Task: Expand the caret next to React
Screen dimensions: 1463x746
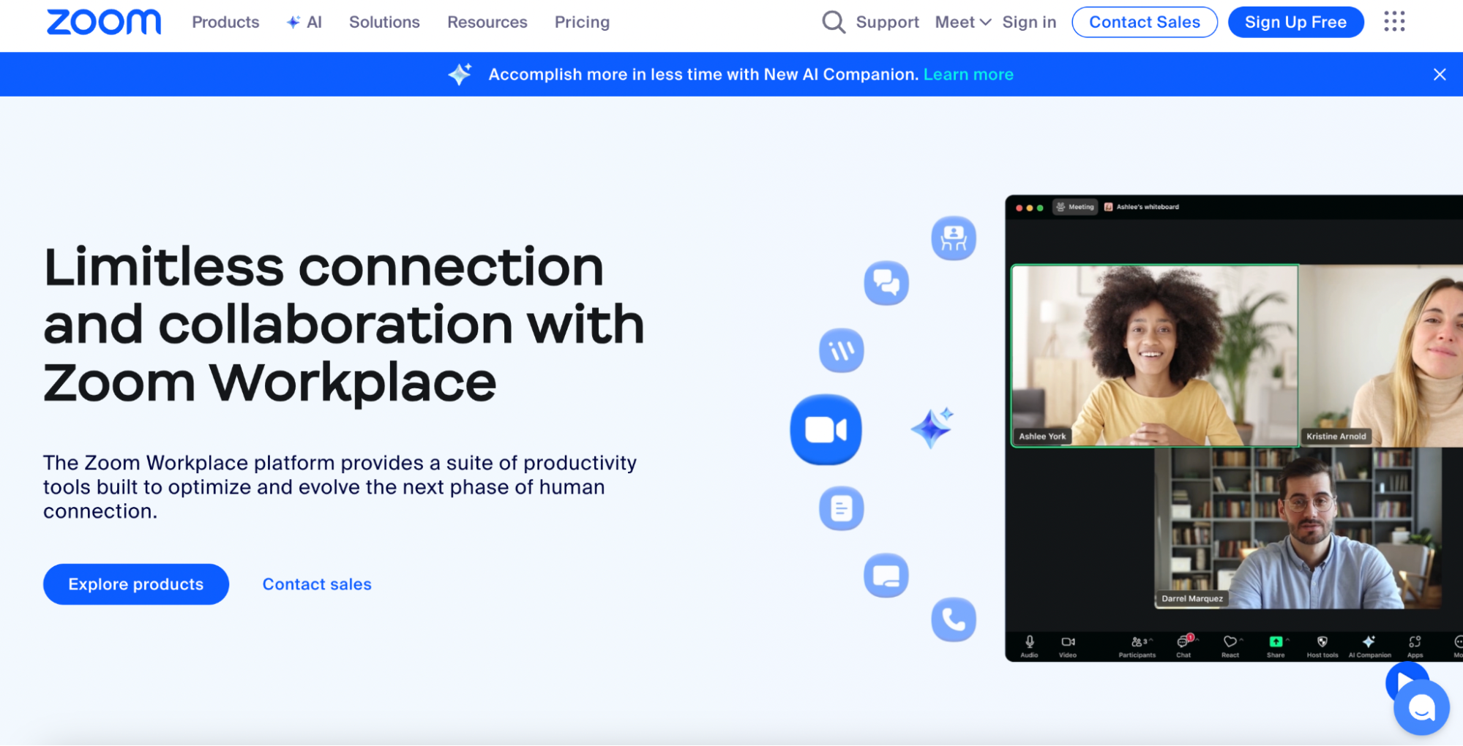Action: [1241, 640]
